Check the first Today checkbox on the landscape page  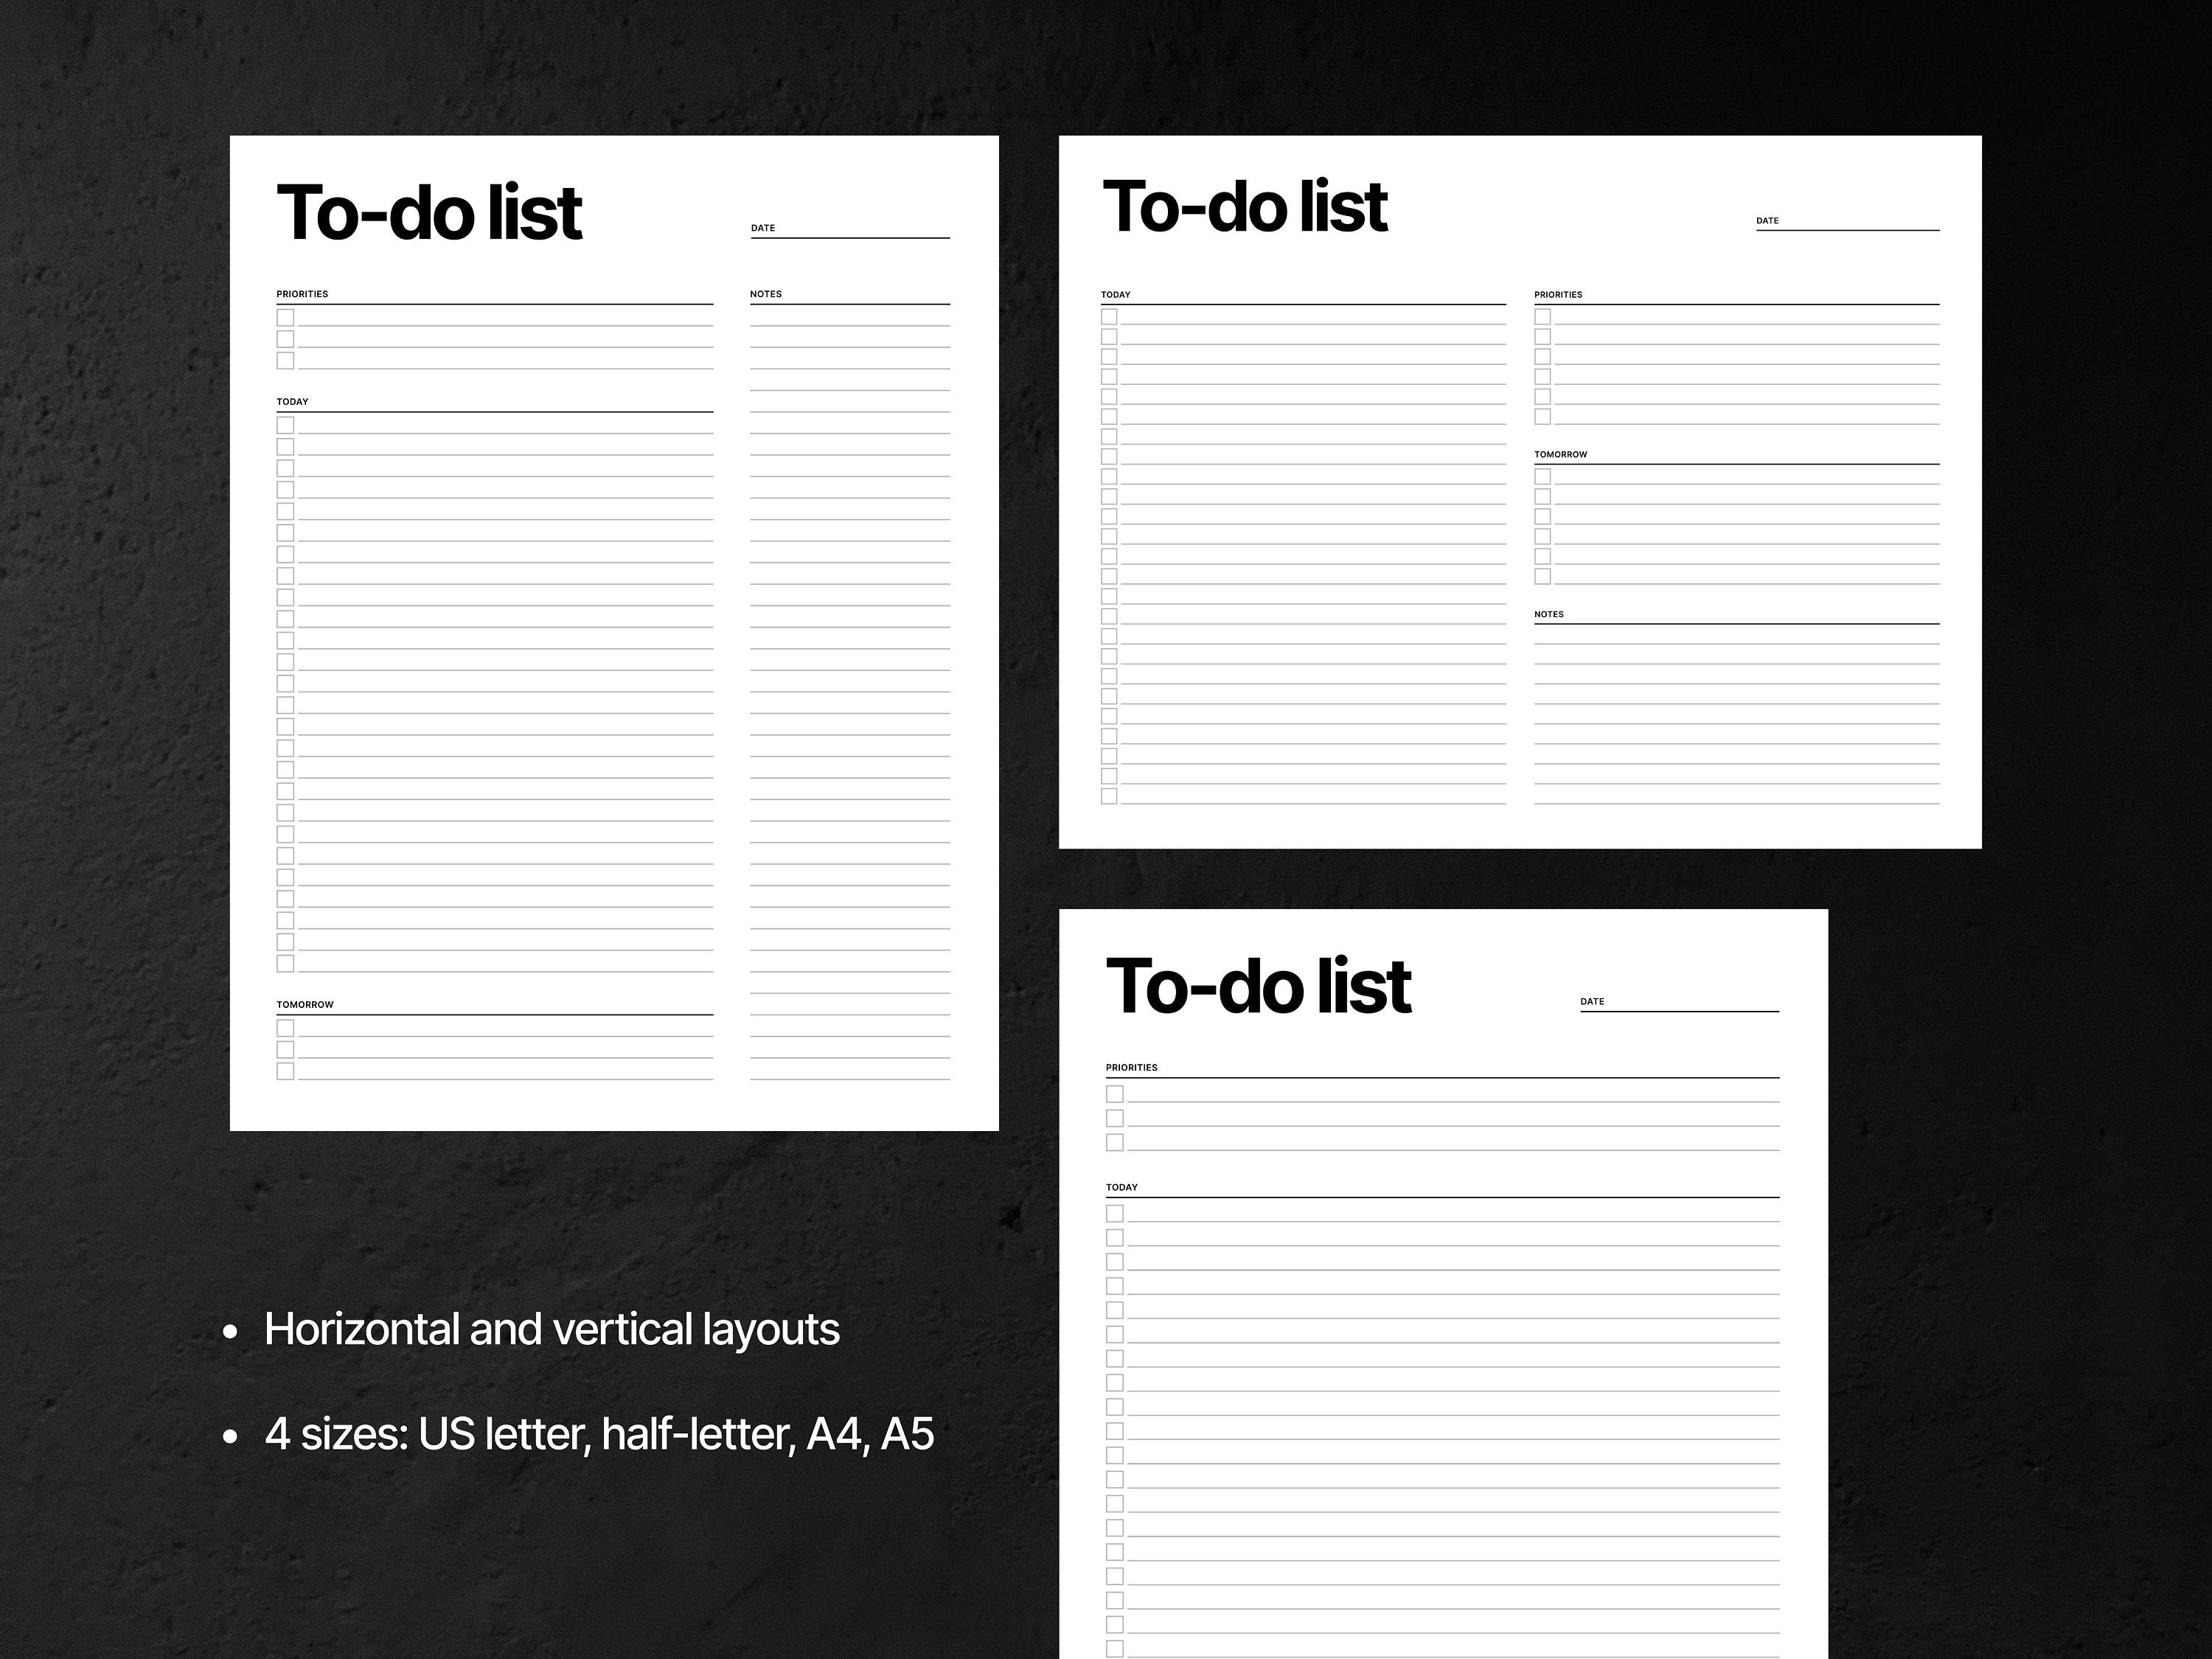coord(1109,317)
